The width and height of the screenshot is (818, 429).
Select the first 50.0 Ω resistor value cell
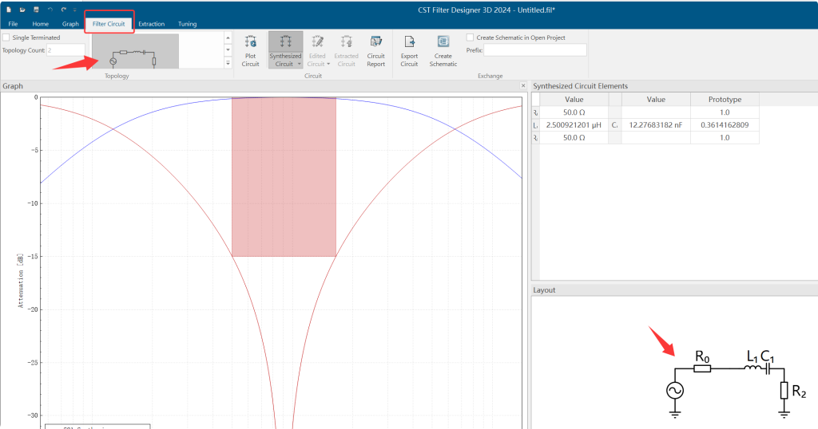click(574, 112)
